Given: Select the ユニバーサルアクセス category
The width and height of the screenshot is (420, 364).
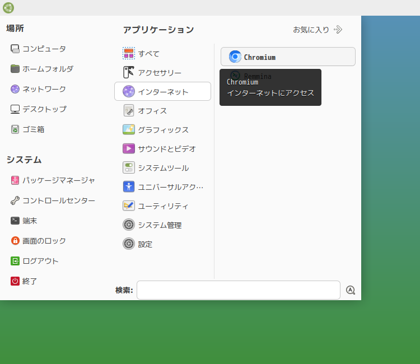Looking at the screenshot, I should tap(162, 186).
